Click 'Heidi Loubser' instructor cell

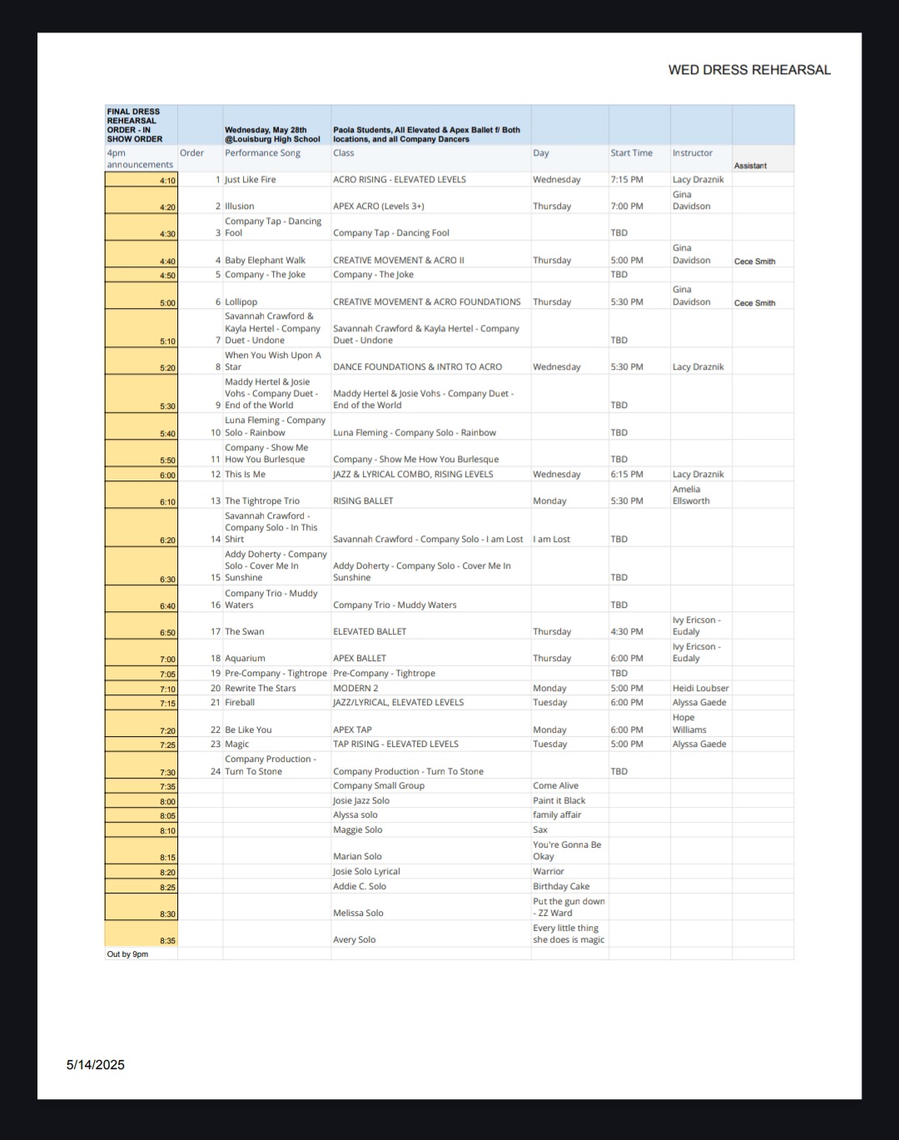coord(701,689)
